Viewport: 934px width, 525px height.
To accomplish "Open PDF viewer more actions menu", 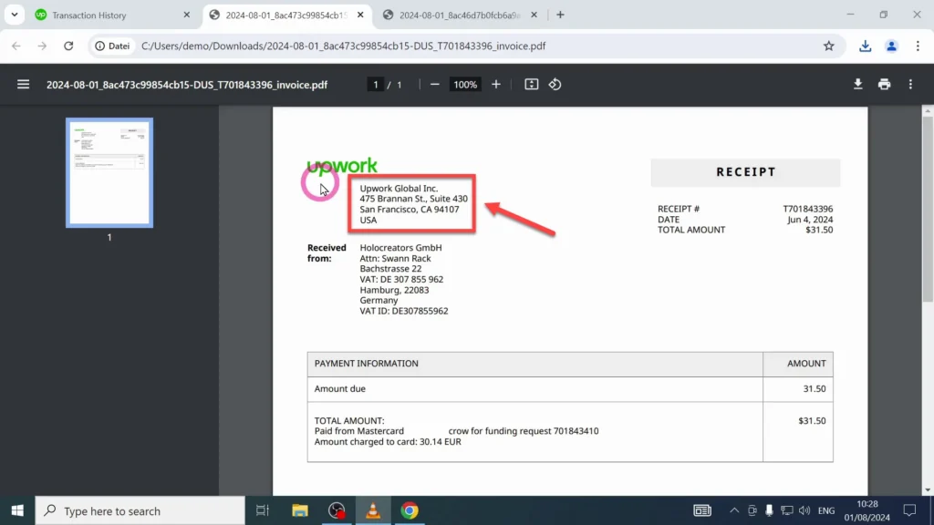I will (x=910, y=85).
